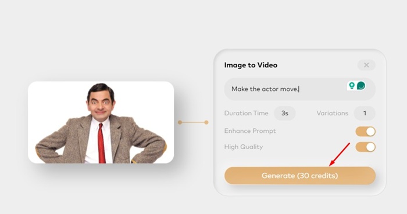Click the Generate (30 credits) button
Viewport: 407px width, 214px height.
coord(300,176)
